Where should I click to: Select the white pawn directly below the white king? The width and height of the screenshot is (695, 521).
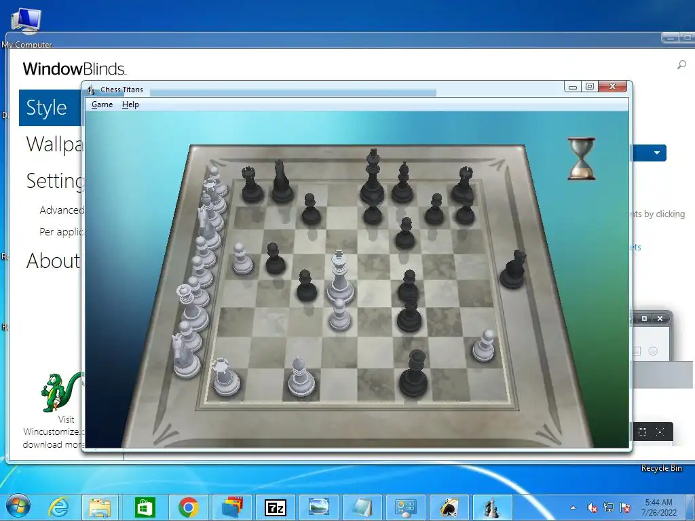339,315
